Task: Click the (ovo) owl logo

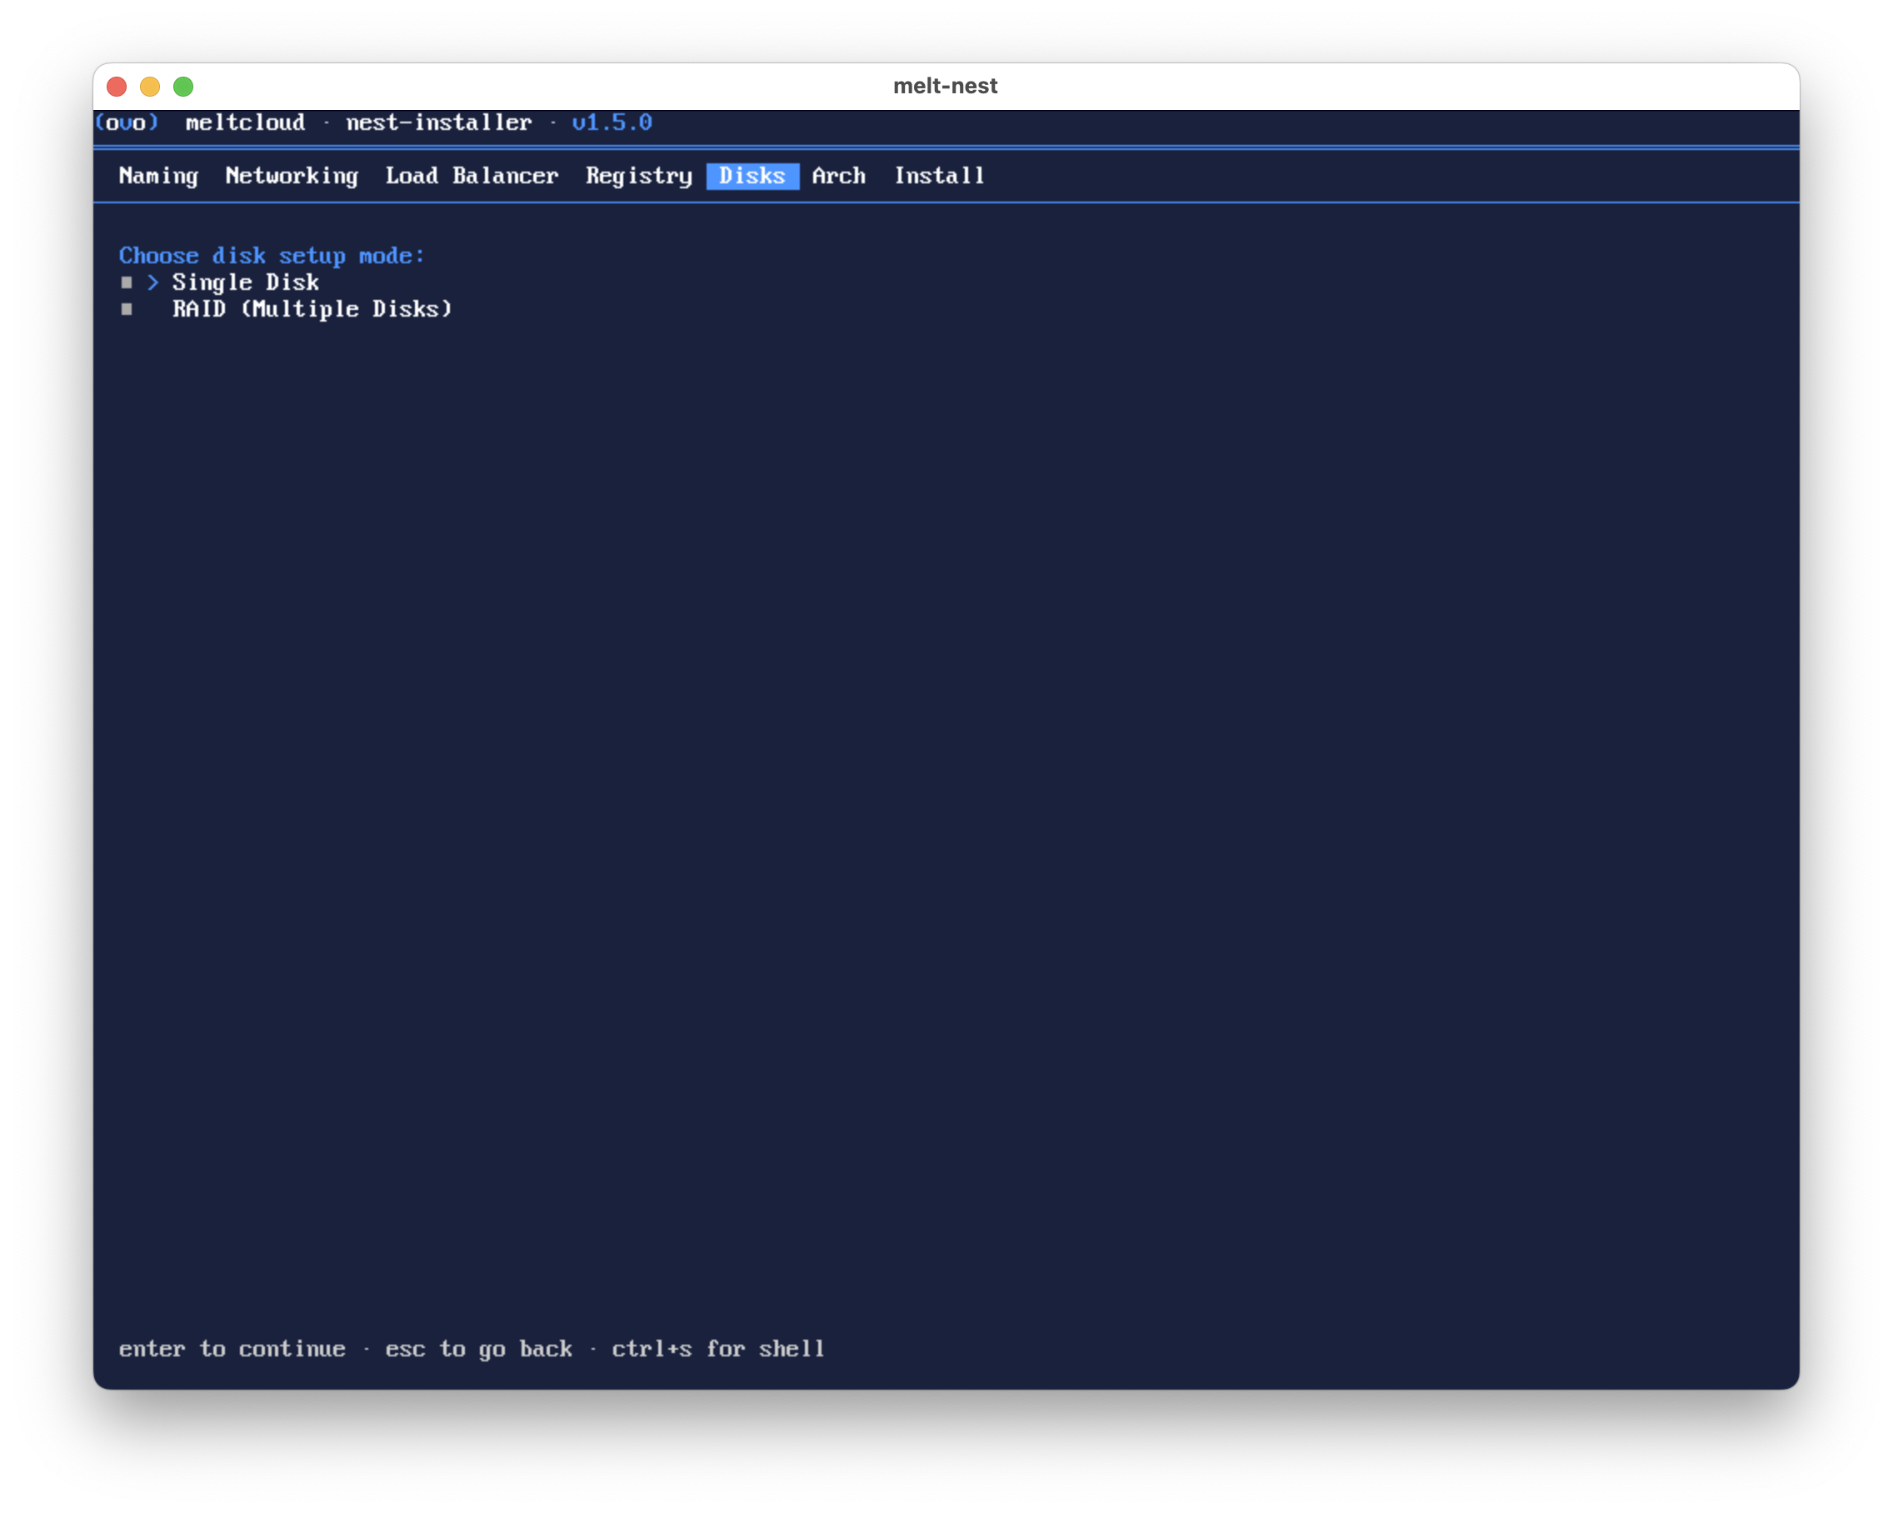Action: [x=127, y=122]
